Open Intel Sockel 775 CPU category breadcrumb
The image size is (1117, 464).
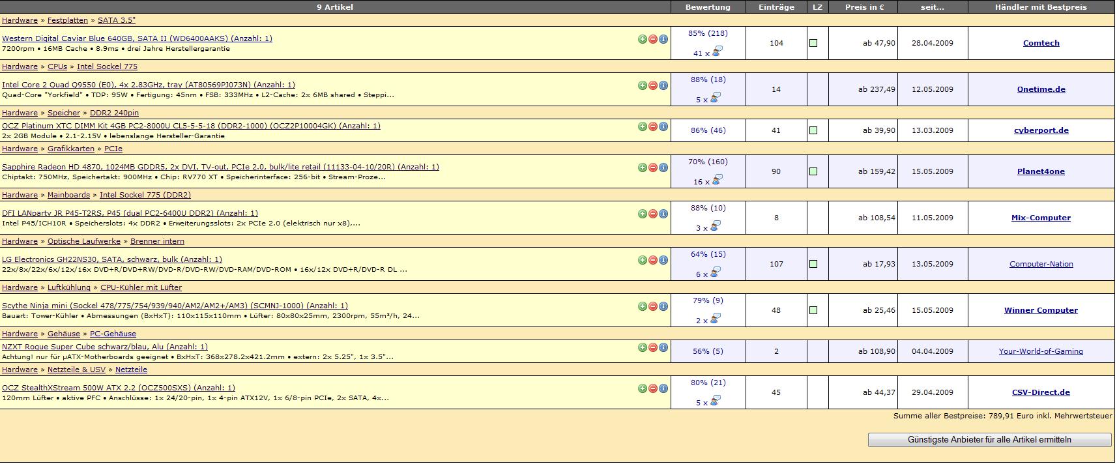click(107, 66)
